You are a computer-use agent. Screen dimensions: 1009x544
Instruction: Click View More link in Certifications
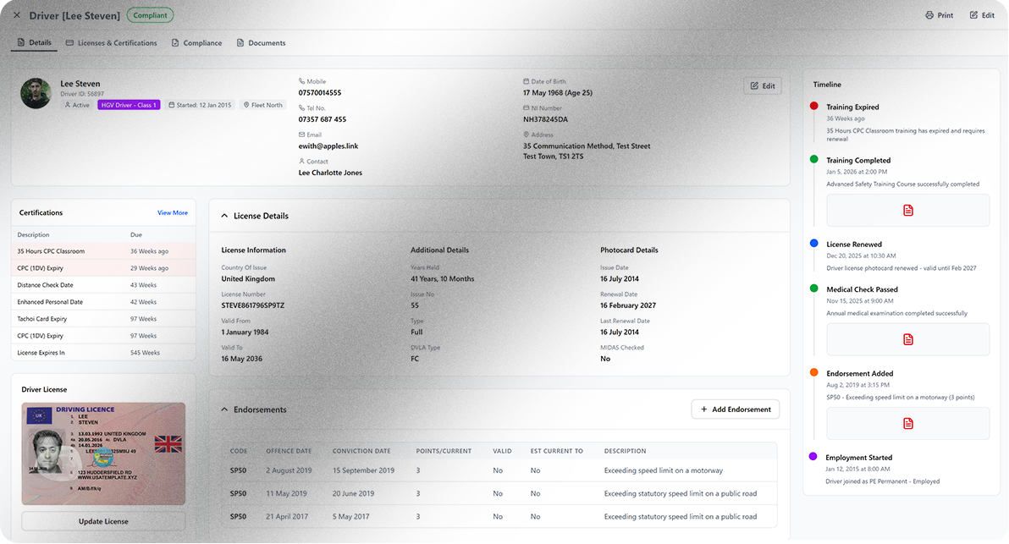(173, 213)
